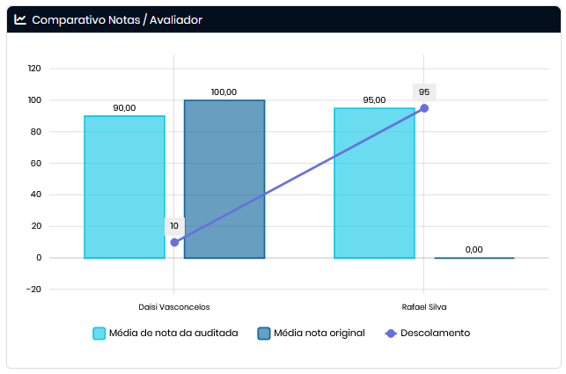This screenshot has width=566, height=374.
Task: Click the Descolamento line point at 95
Action: [x=424, y=108]
